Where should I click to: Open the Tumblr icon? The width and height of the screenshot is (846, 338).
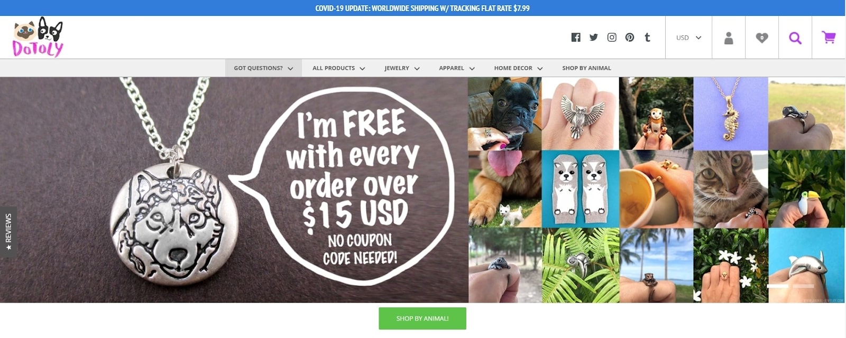(x=647, y=37)
